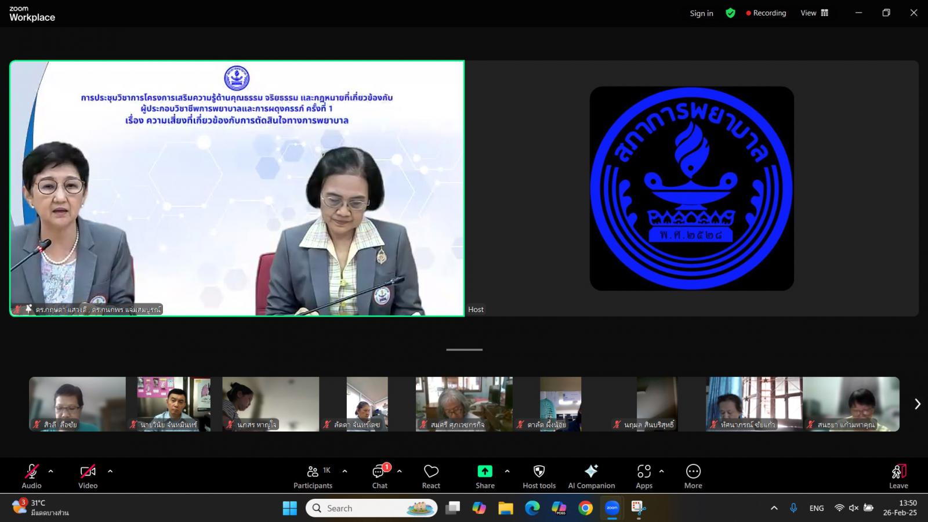
Task: Switch ENG input language
Action: pyautogui.click(x=817, y=508)
